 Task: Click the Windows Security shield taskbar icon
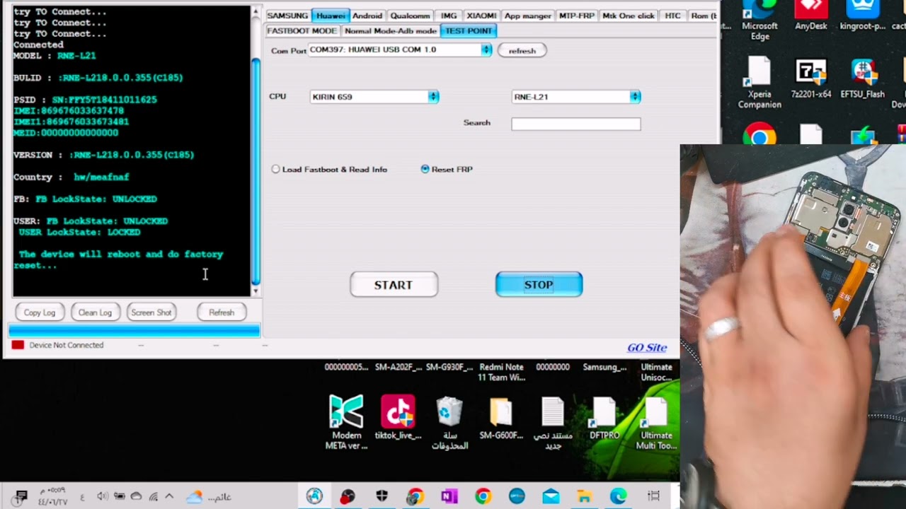382,496
